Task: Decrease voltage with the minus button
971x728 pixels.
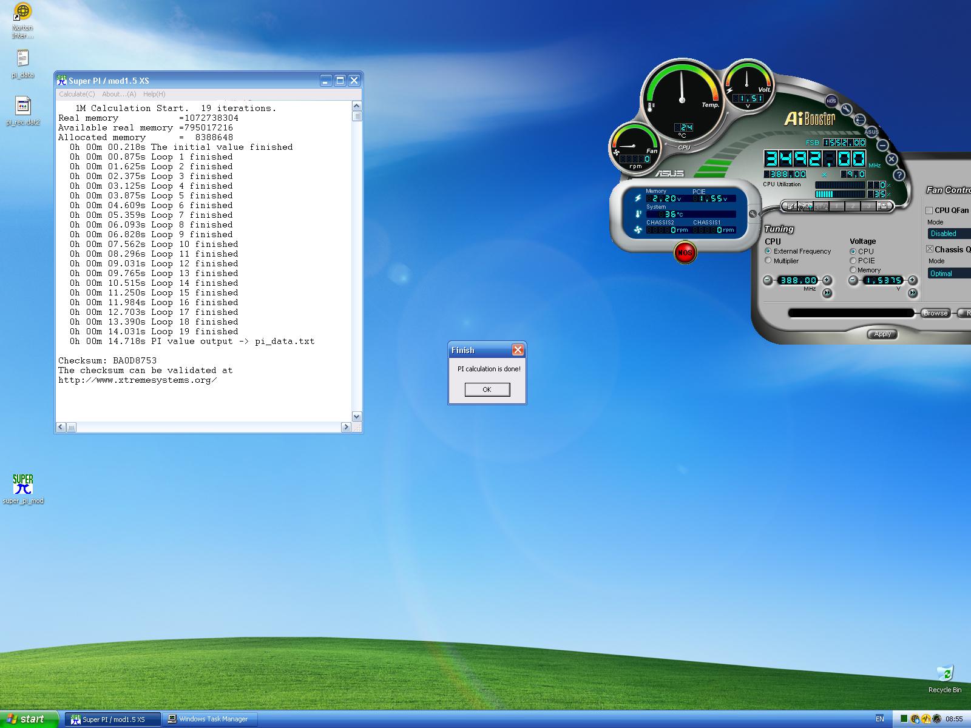Action: (853, 280)
